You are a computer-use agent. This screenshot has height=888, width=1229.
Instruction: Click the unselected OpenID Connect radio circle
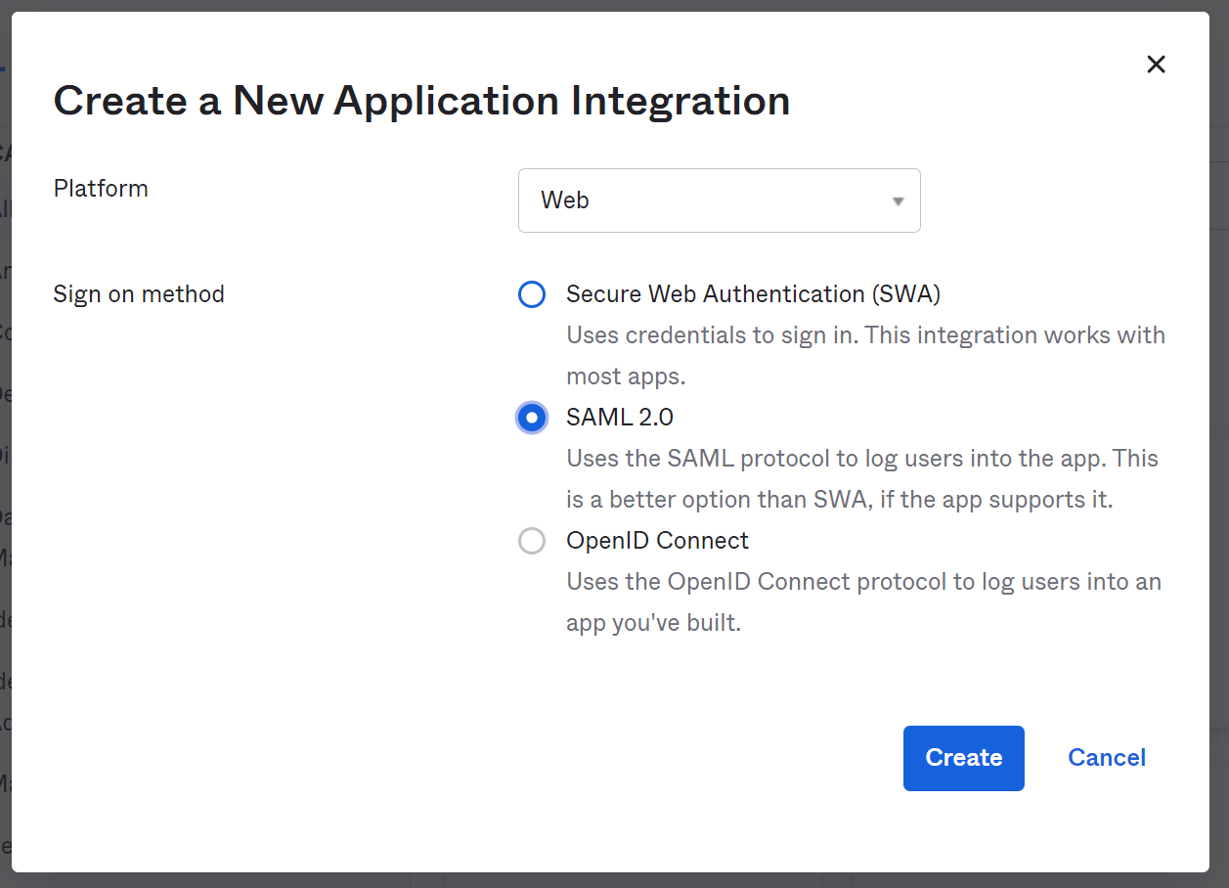click(x=532, y=541)
